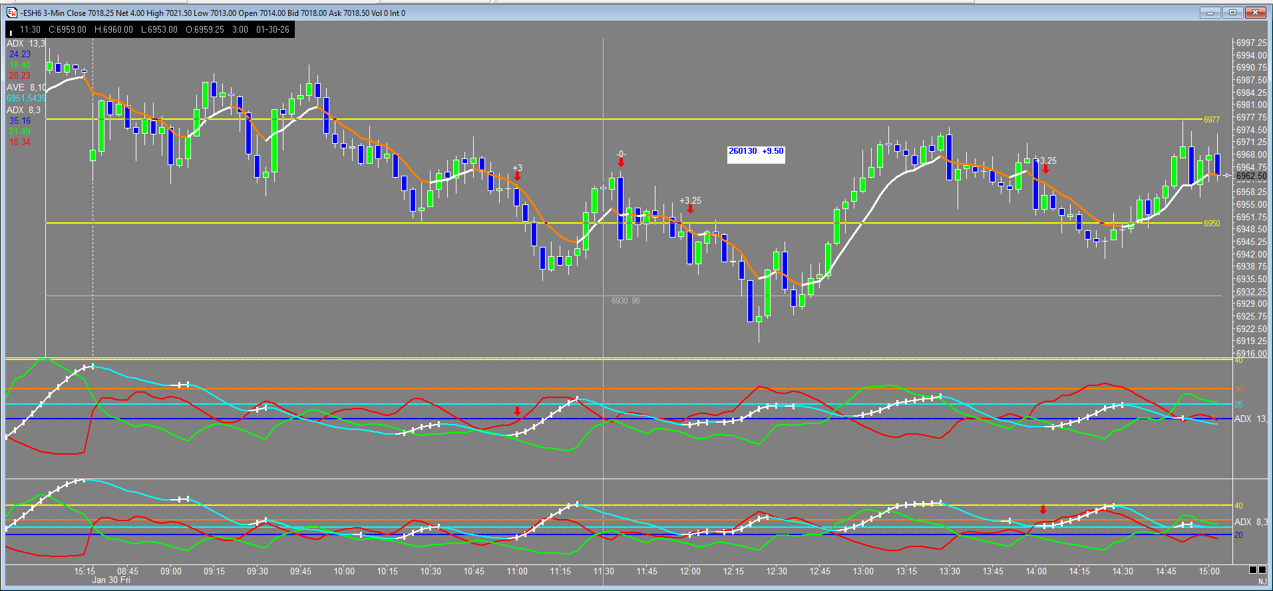This screenshot has height=591, width=1273.
Task: Click the NJ label in bottom-right corner
Action: point(1262,581)
